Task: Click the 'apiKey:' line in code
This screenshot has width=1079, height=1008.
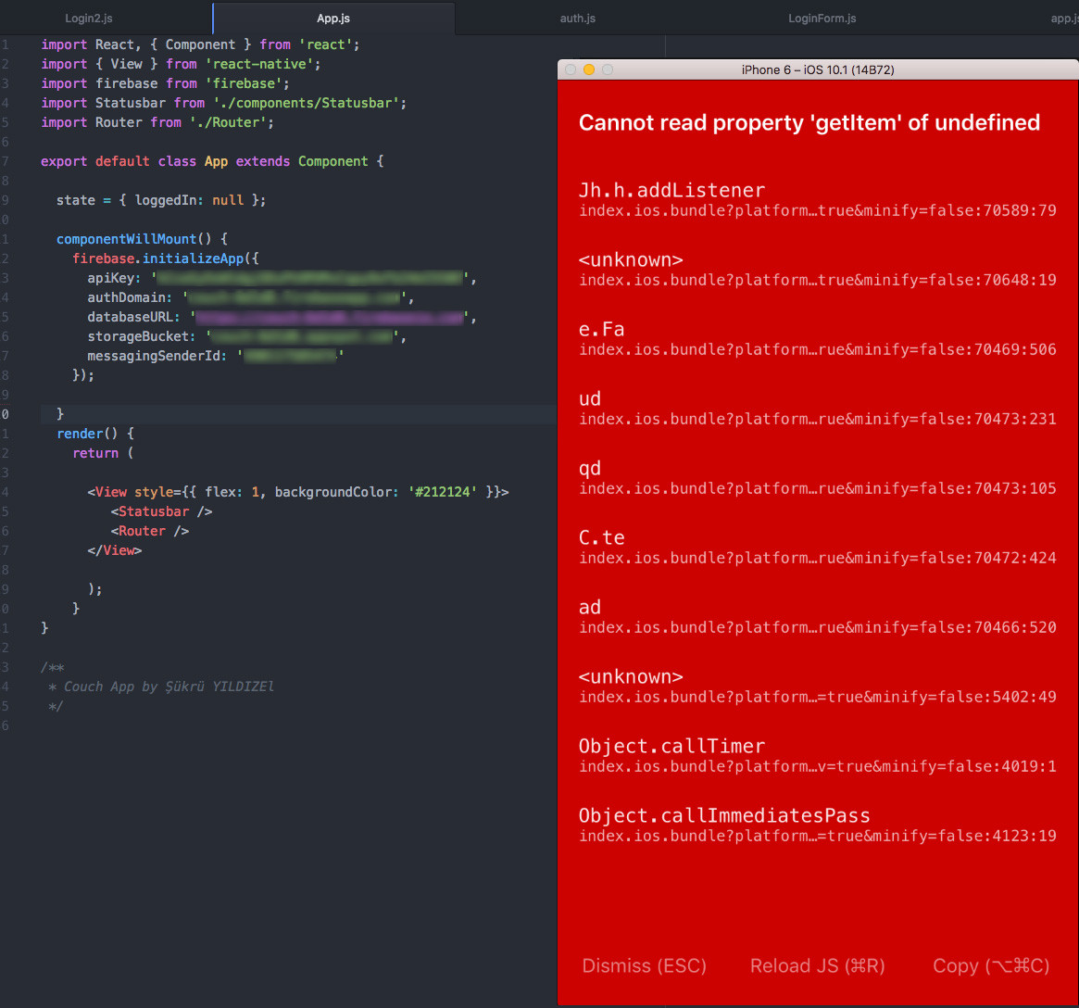Action: (x=282, y=278)
